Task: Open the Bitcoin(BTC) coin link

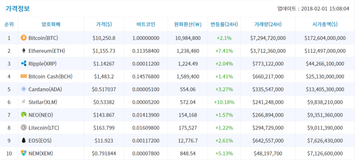Action: [43, 38]
